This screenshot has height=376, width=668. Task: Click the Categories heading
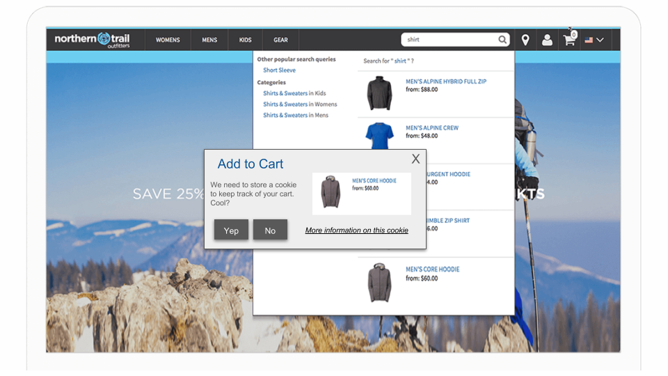(271, 82)
